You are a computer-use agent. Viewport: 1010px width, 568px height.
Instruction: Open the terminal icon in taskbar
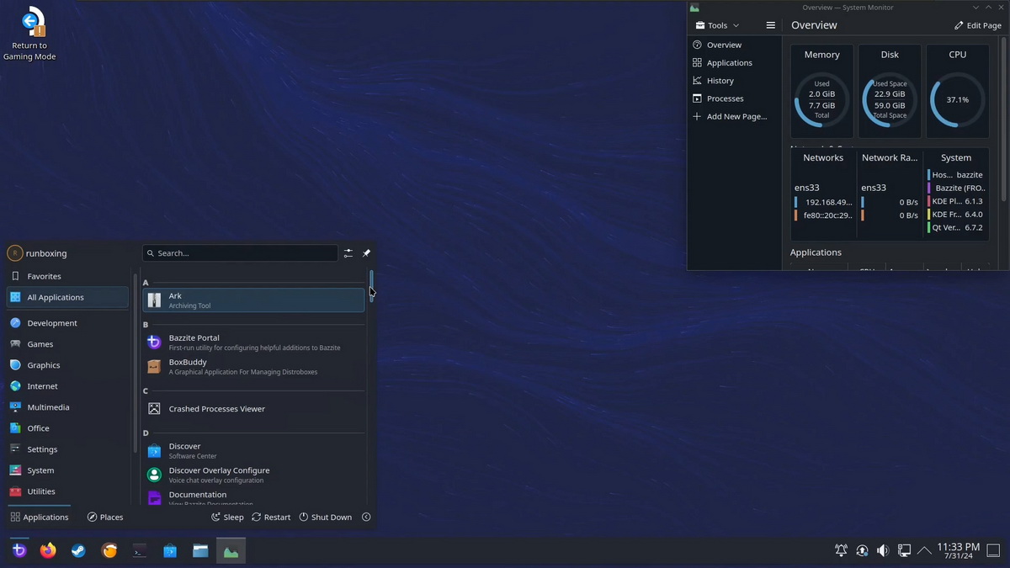(140, 551)
